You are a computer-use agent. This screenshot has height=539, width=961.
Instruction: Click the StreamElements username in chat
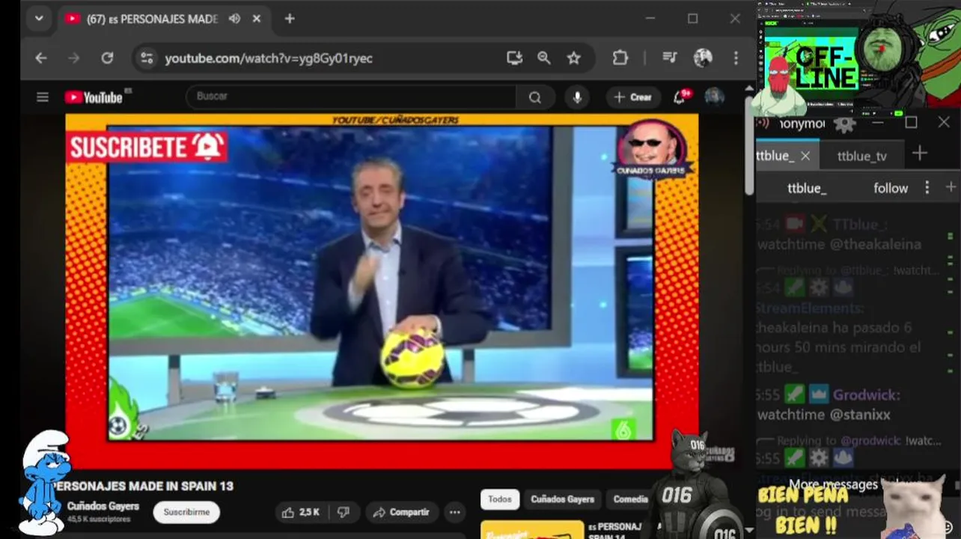click(x=809, y=308)
